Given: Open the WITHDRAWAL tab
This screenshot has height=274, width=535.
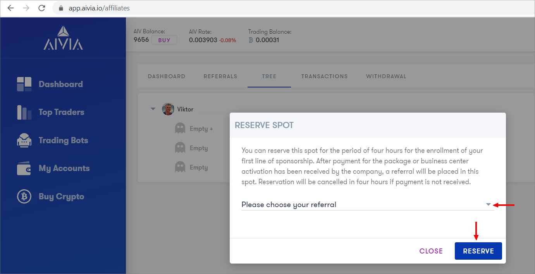Looking at the screenshot, I should (386, 76).
